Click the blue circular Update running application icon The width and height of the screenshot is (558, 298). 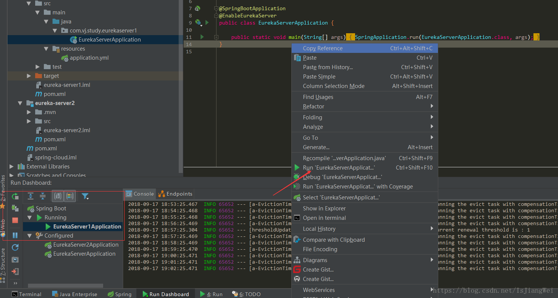coord(15,247)
